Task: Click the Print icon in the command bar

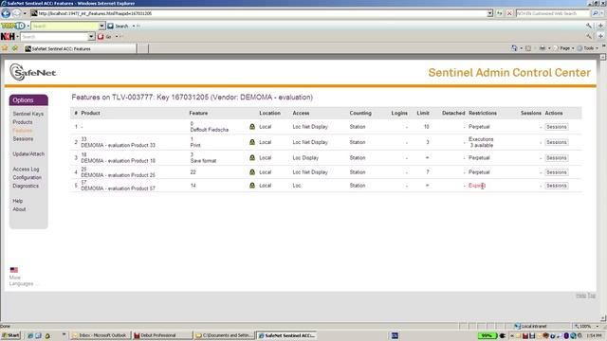Action: click(x=543, y=48)
